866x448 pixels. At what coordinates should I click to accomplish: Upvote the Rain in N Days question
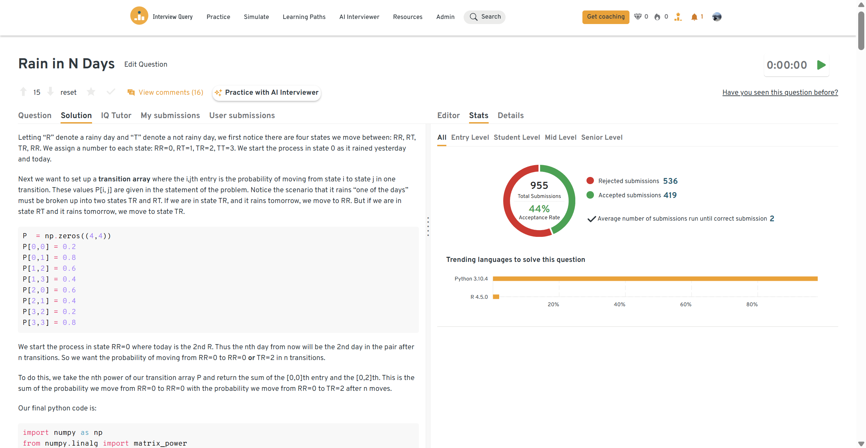(23, 92)
